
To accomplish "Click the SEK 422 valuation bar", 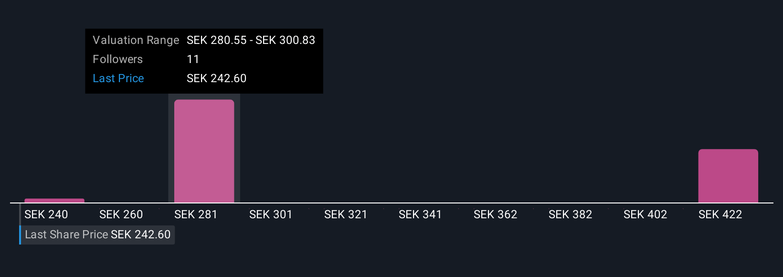I will [728, 176].
